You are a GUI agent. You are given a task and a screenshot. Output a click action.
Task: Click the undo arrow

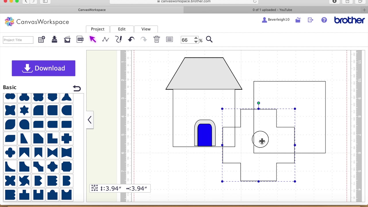[x=131, y=39]
